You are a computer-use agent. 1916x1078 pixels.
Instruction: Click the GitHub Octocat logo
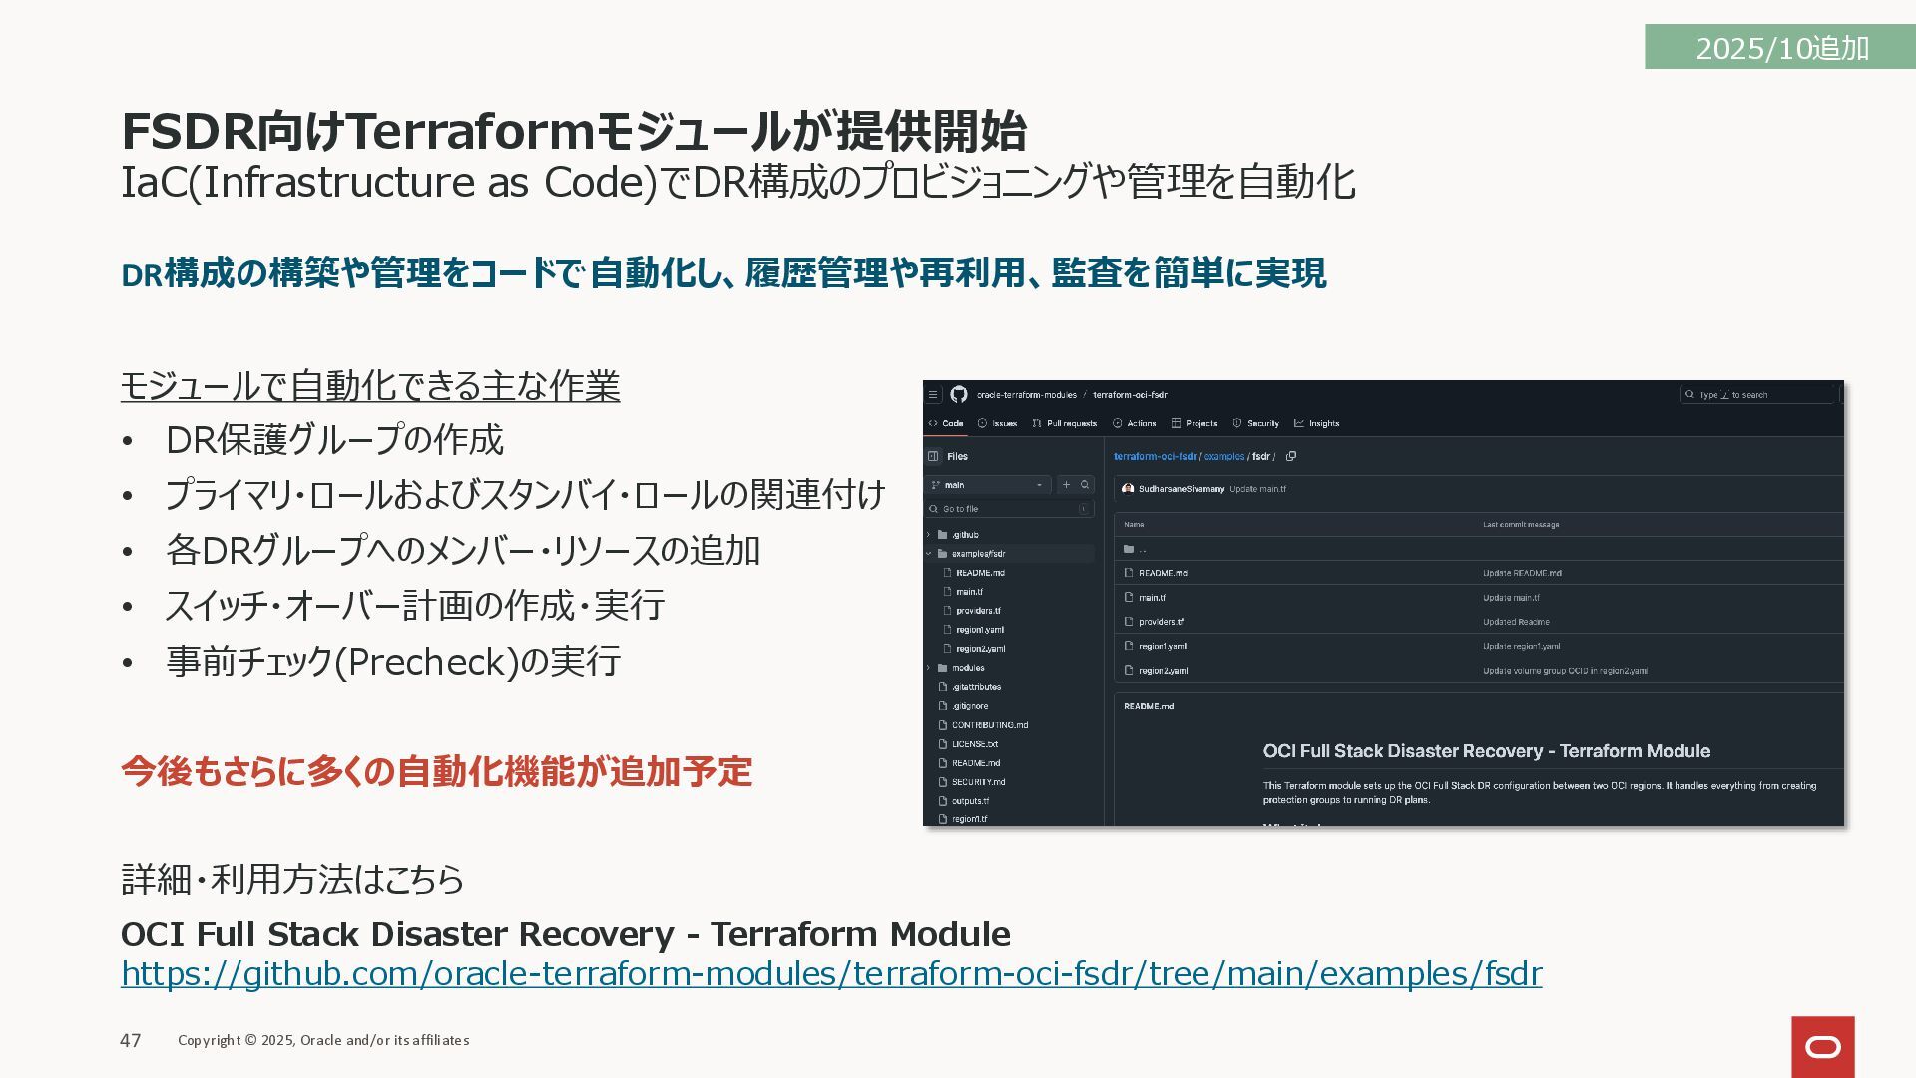point(958,395)
